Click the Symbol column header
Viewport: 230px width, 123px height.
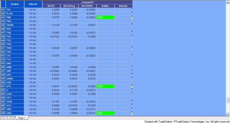pos(15,4)
